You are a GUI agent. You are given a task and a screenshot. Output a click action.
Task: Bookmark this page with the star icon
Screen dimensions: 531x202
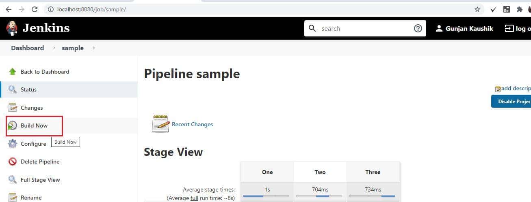point(477,9)
